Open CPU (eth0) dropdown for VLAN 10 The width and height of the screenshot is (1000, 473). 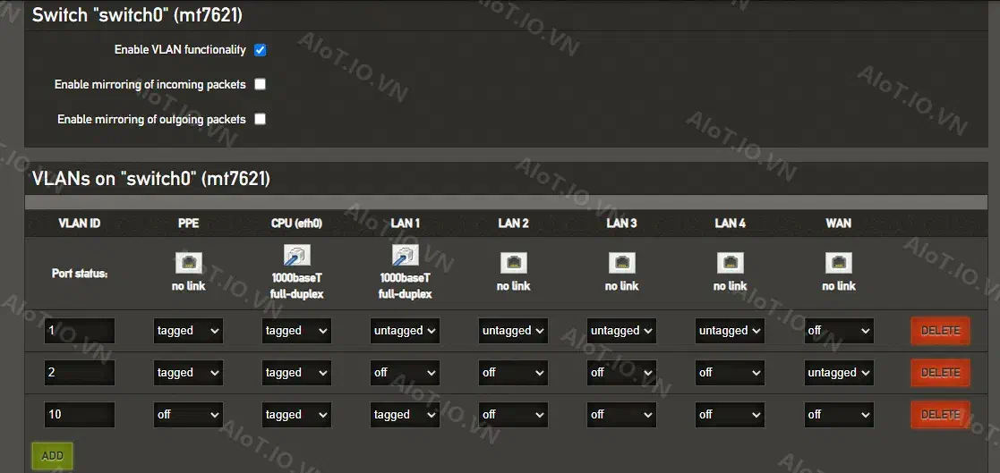[296, 415]
